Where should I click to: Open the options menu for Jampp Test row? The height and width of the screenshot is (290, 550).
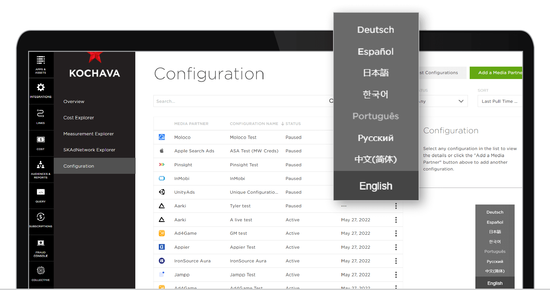(x=396, y=275)
